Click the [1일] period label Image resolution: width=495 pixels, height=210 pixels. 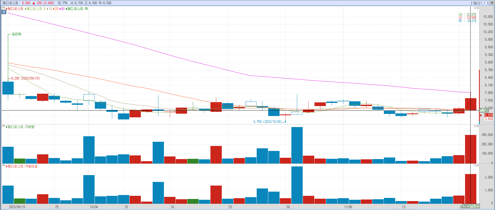click(475, 3)
